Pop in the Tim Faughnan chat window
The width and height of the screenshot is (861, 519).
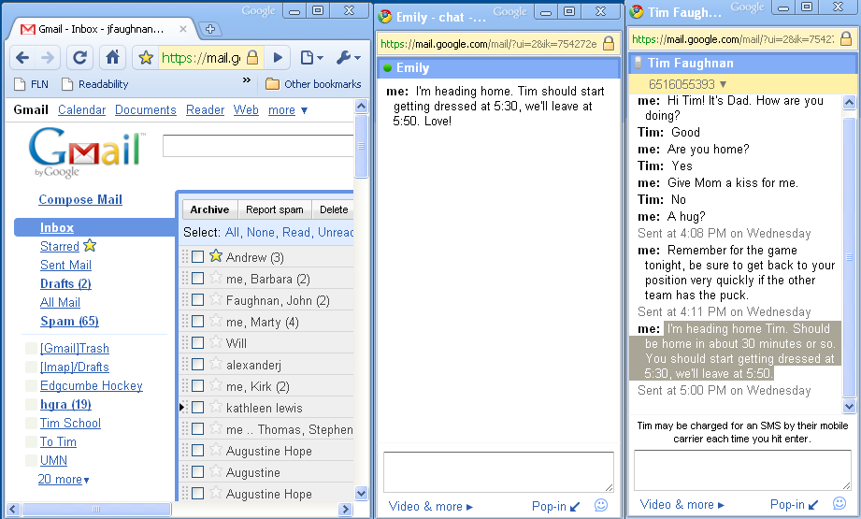794,504
